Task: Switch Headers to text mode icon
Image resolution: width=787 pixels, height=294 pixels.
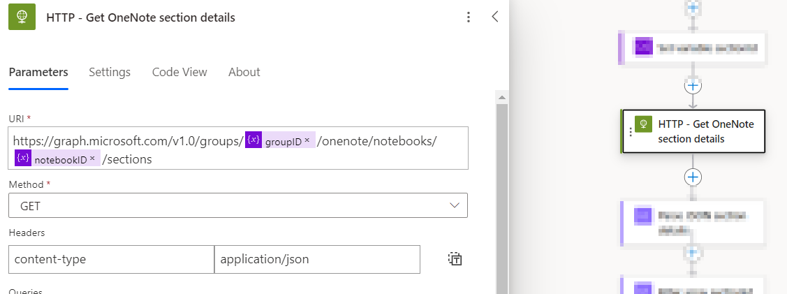Action: click(x=455, y=259)
